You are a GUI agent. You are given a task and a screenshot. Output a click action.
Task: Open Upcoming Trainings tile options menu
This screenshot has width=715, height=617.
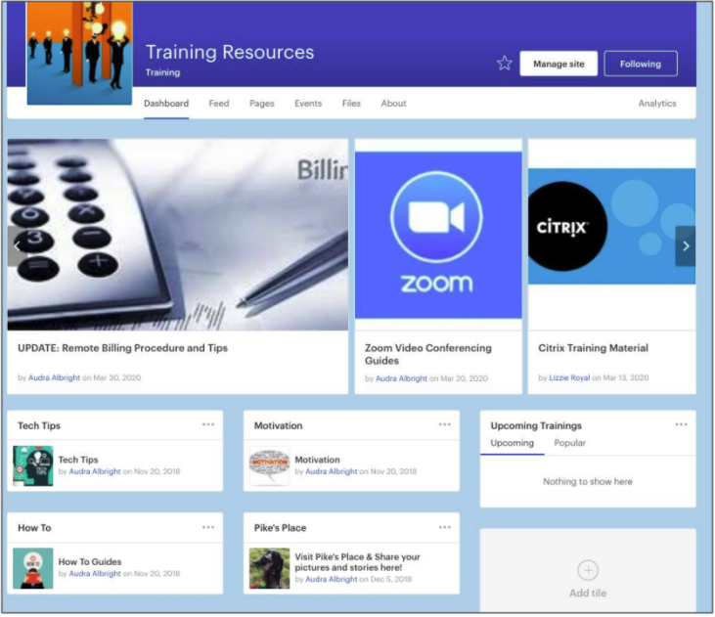coord(681,424)
